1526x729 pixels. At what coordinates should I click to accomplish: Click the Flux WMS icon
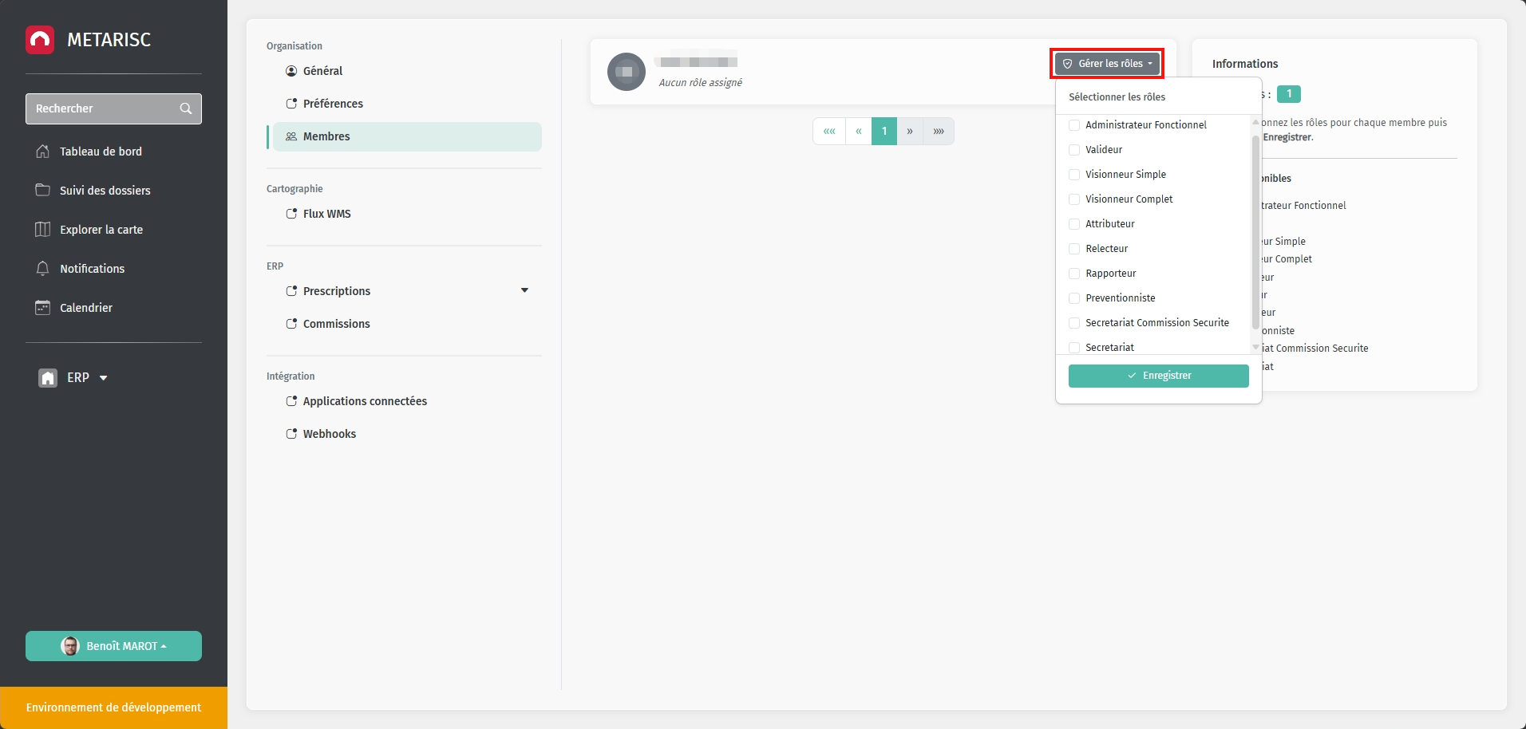pos(291,214)
